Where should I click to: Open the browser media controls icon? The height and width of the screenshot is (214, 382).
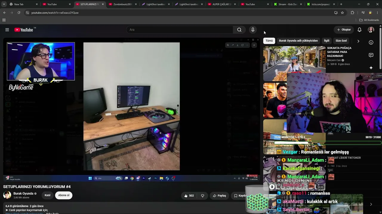pos(363,13)
